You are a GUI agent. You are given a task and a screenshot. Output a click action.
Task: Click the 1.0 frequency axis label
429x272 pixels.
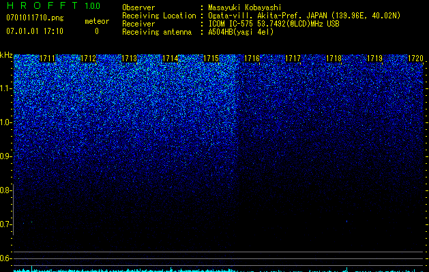coord(6,122)
